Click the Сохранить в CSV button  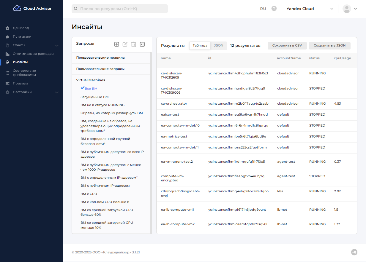(x=287, y=46)
